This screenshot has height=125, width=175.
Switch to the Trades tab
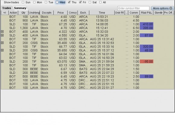pos(7,8)
